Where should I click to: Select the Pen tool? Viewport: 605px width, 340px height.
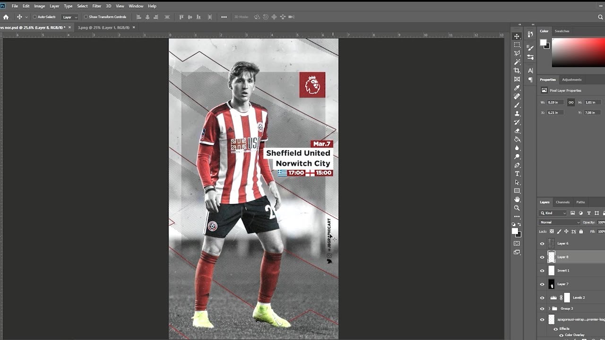517,165
